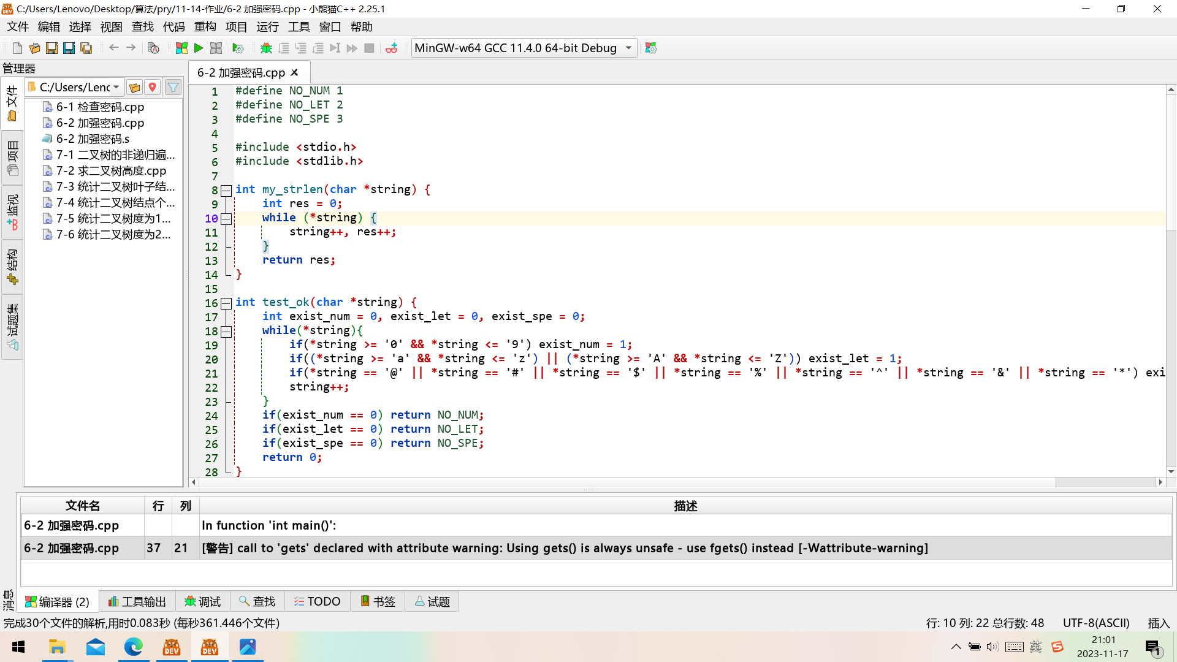Toggle the filter icon in the file panel
The height and width of the screenshot is (662, 1177).
pyautogui.click(x=173, y=86)
